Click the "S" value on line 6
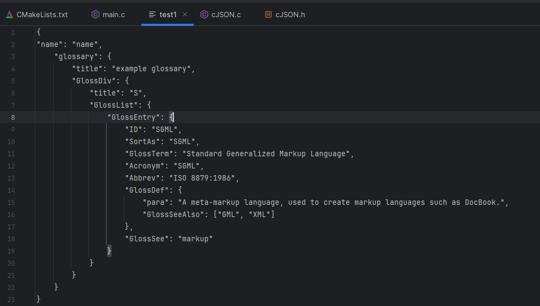540x306 pixels. (136, 93)
